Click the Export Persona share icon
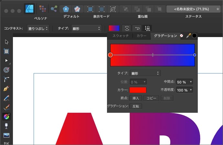The width and height of the screenshot is (223, 145). pos(54,8)
